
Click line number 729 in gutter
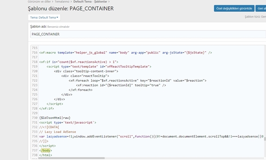coord(35,113)
